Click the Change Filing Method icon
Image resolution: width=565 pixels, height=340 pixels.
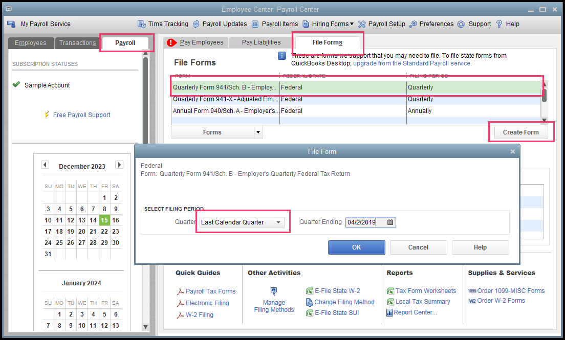(x=309, y=302)
